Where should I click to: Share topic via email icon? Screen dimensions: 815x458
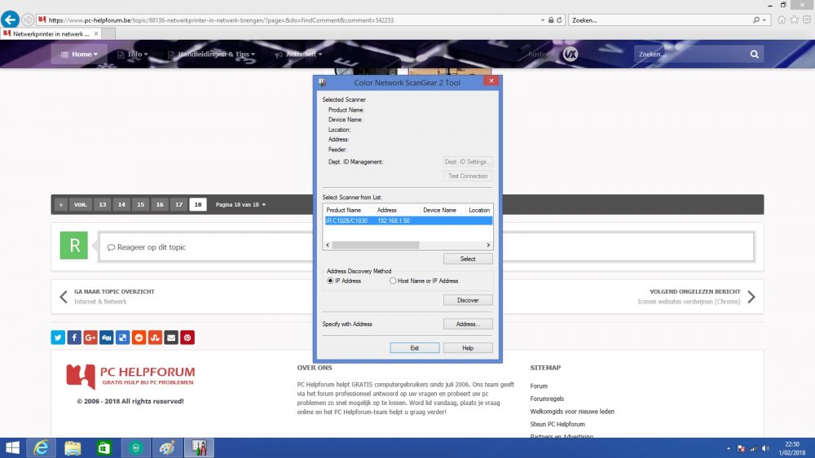pos(171,338)
